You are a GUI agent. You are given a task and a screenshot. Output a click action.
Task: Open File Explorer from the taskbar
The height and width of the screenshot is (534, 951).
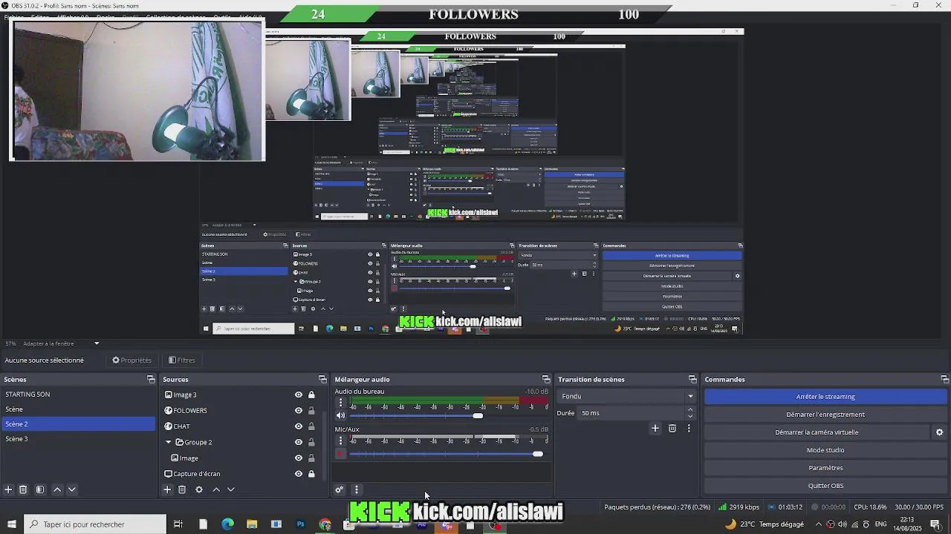pos(252,524)
